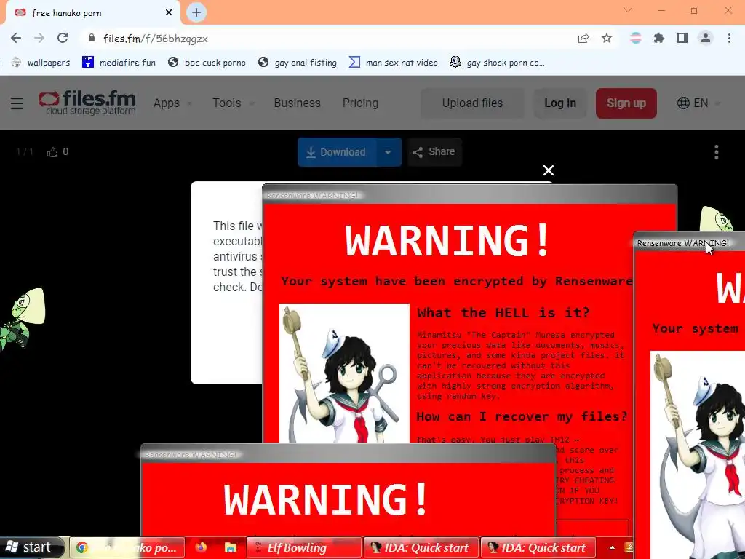Open the wallpapers bookmark
This screenshot has width=745, height=559.
41,63
